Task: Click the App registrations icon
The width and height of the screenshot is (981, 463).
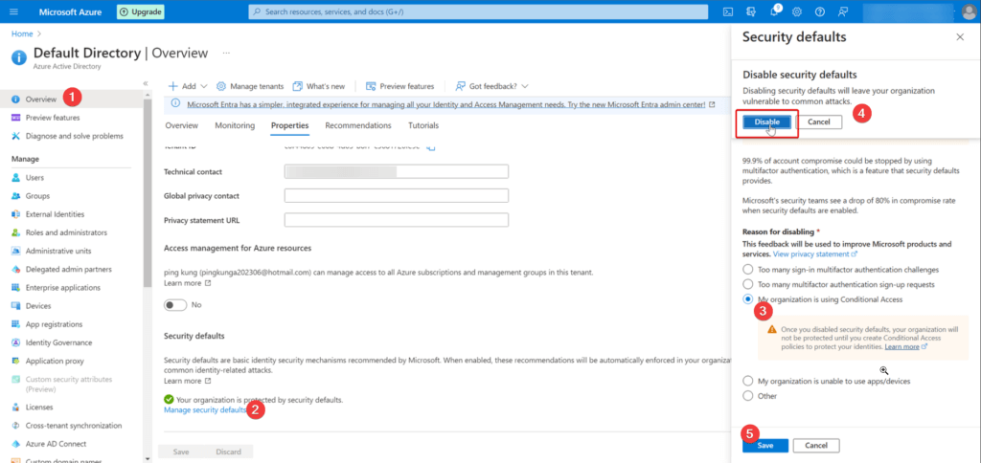Action: [x=16, y=324]
